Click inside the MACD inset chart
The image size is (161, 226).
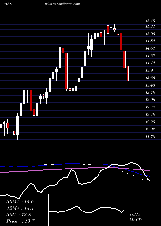[89, 210]
